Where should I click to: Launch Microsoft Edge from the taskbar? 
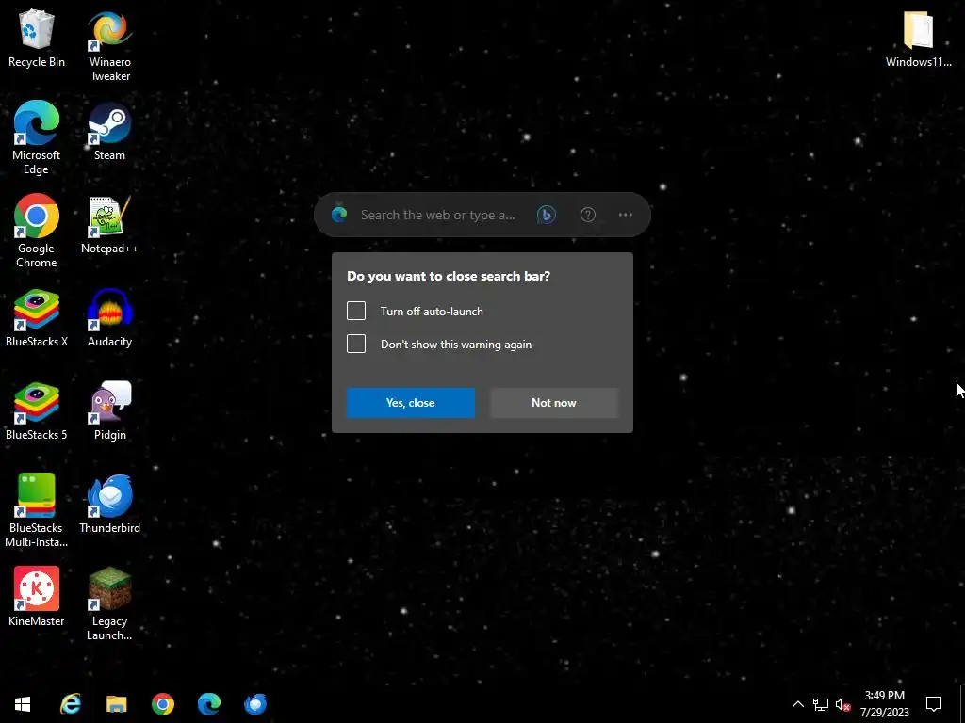point(209,704)
